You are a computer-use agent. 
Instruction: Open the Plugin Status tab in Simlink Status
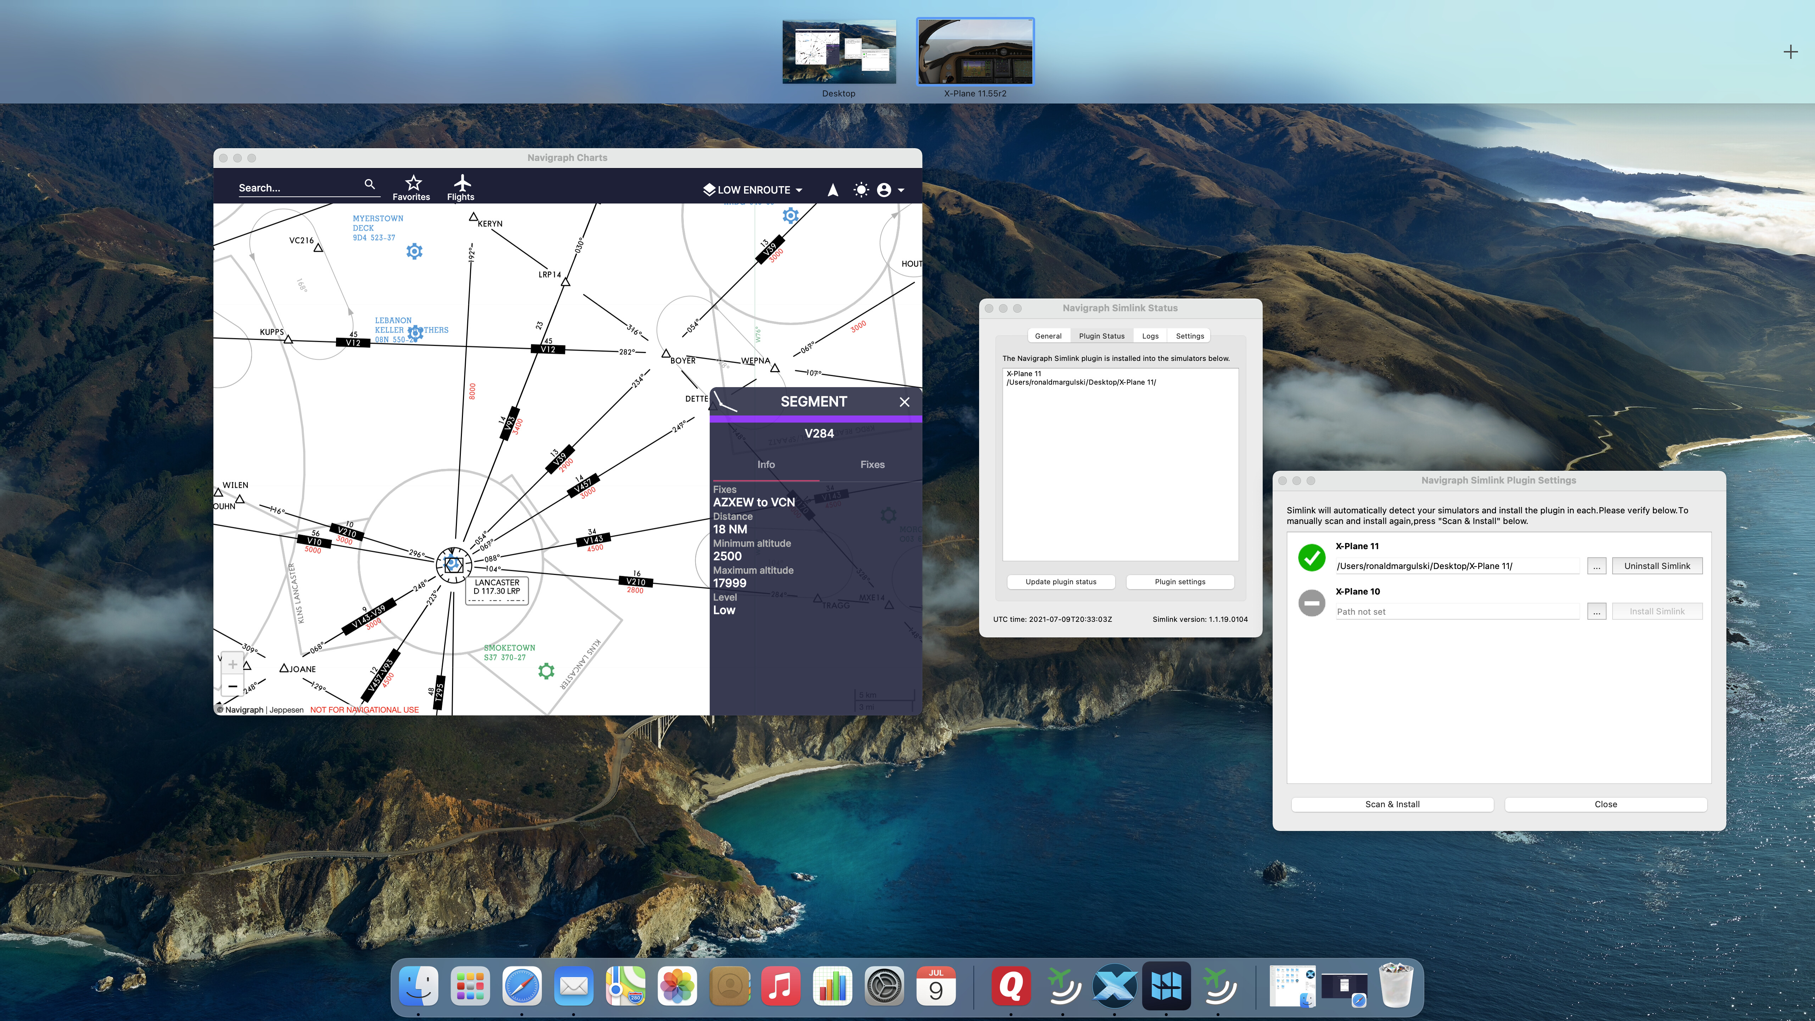pos(1101,336)
